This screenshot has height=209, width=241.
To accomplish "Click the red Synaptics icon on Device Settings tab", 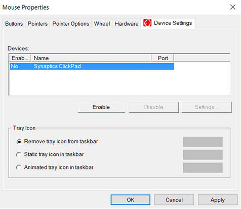I will pyautogui.click(x=147, y=23).
